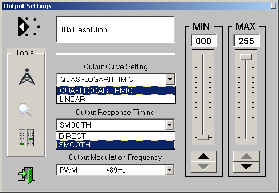The width and height of the screenshot is (279, 193).
Task: Click the MAX slider thumb
Action: 246,57
